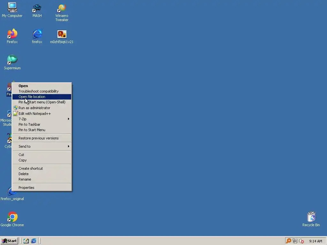Choose Open file location in context menu

point(42,97)
